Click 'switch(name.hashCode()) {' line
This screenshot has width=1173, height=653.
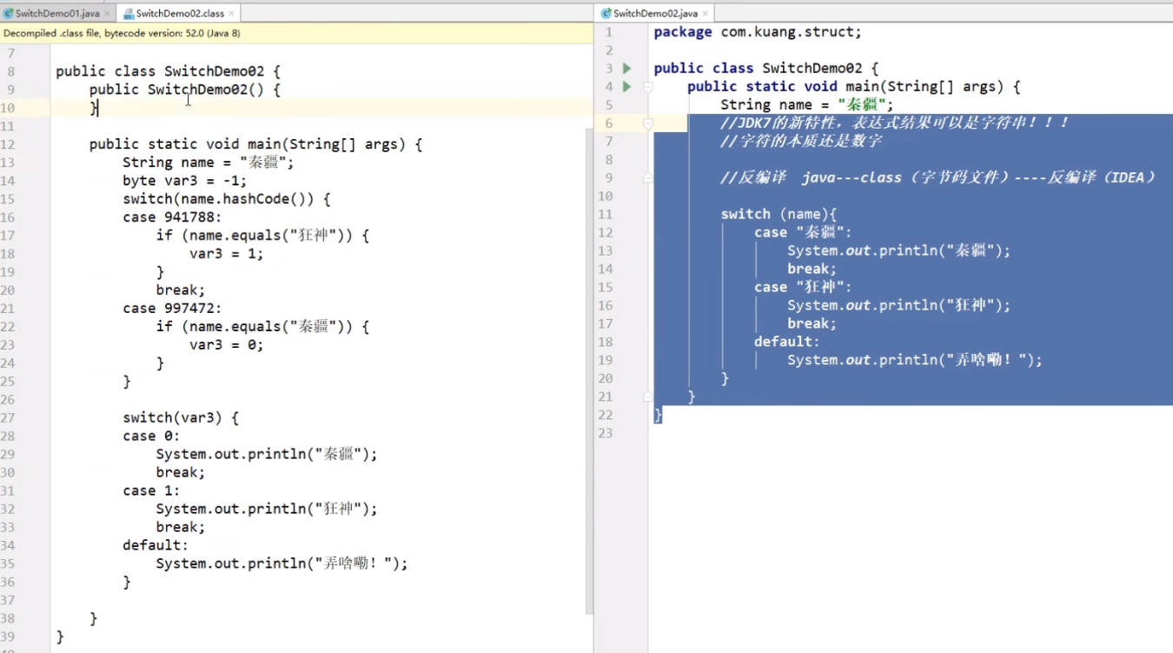coord(226,199)
